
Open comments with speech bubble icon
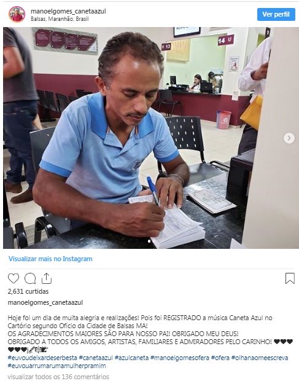[30, 278]
